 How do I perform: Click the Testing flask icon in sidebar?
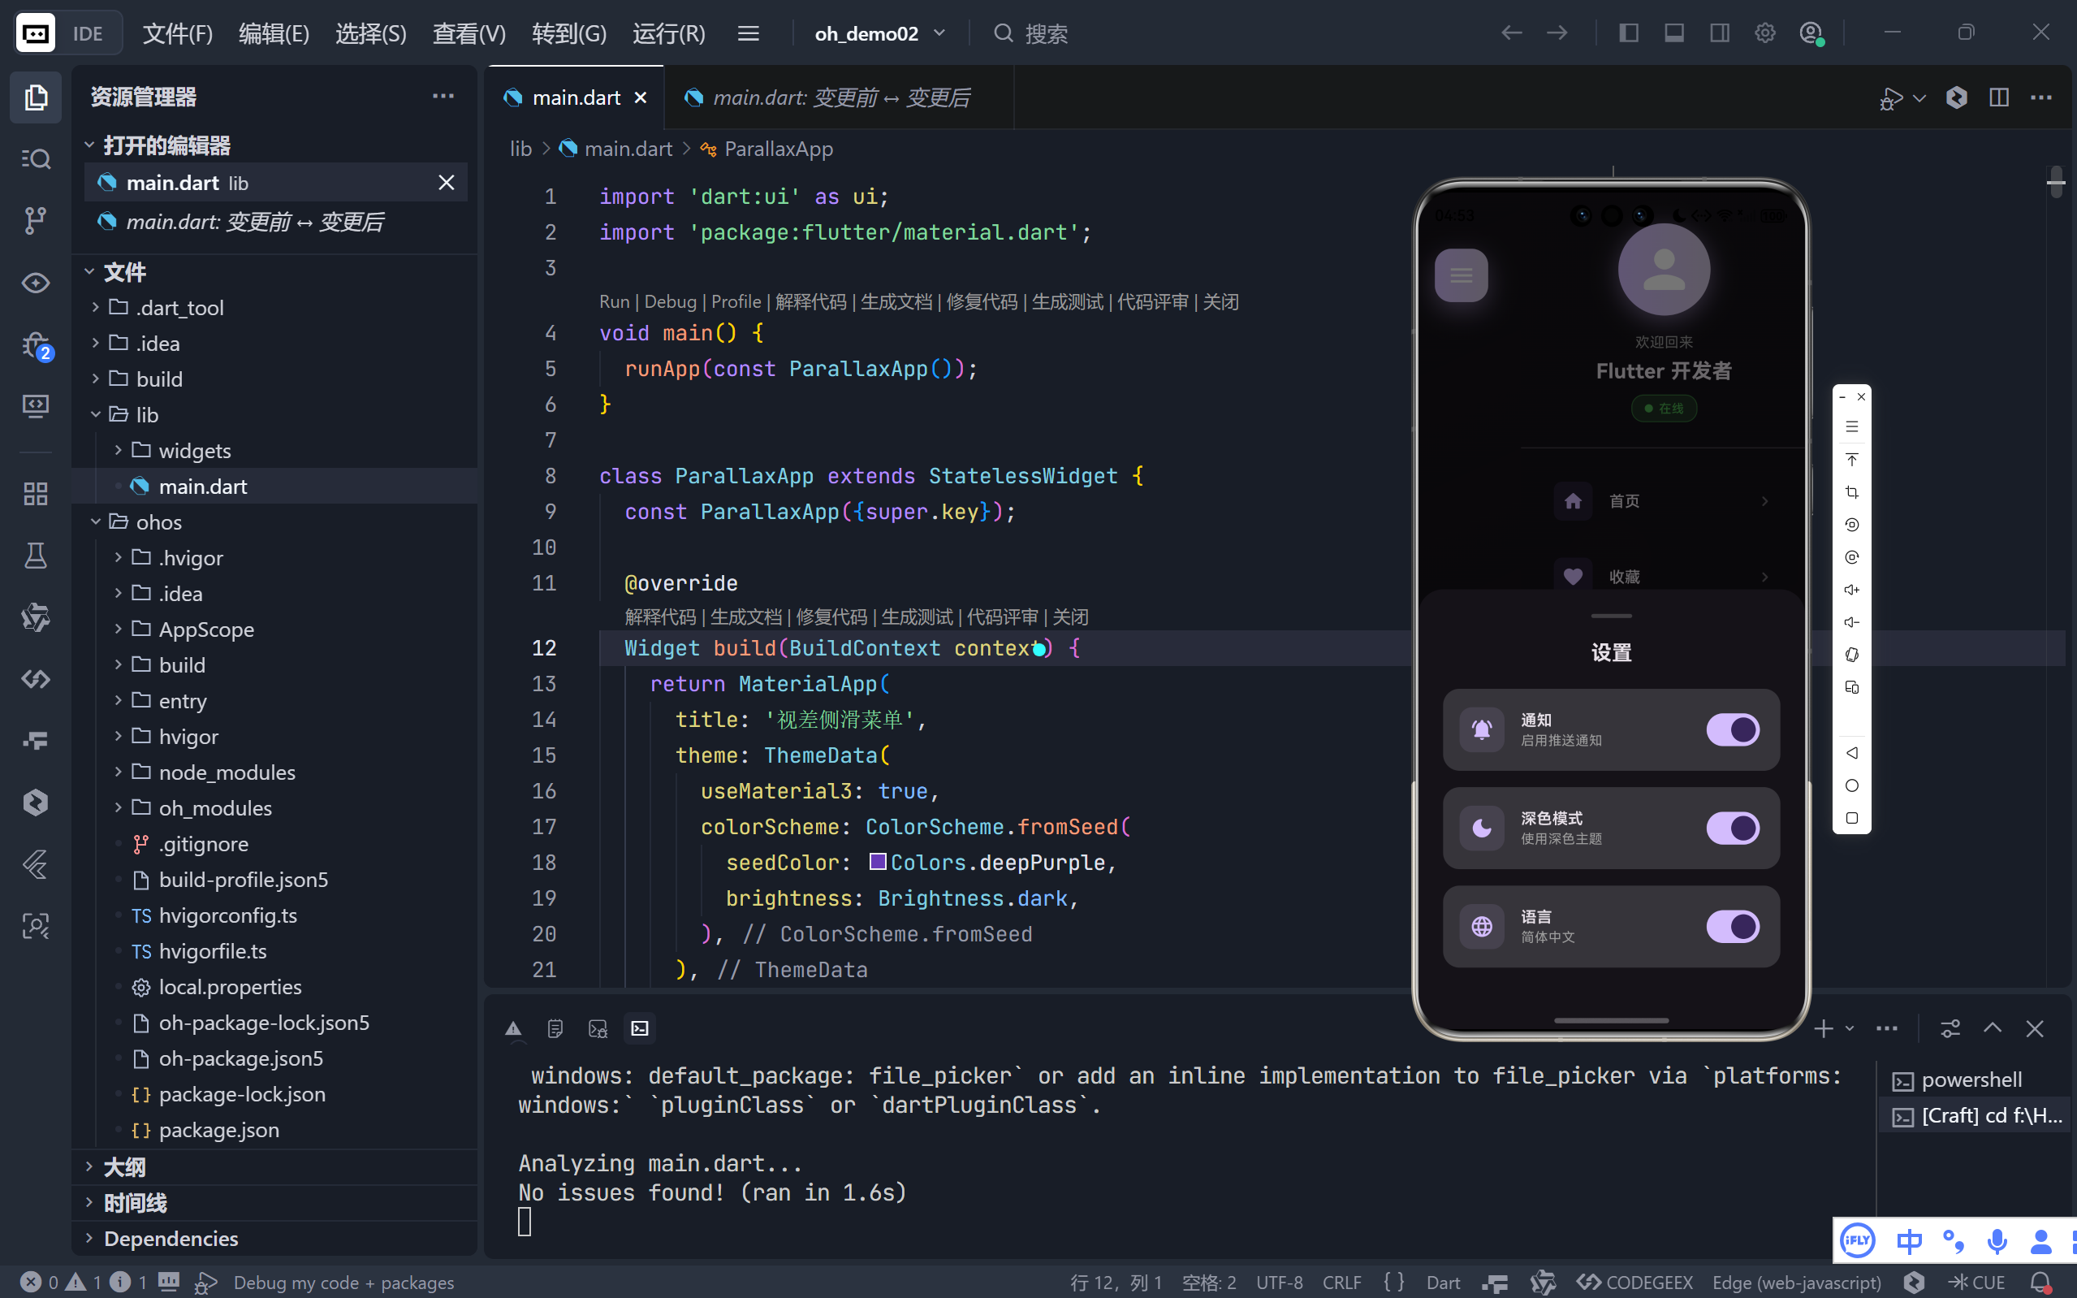[x=35, y=556]
